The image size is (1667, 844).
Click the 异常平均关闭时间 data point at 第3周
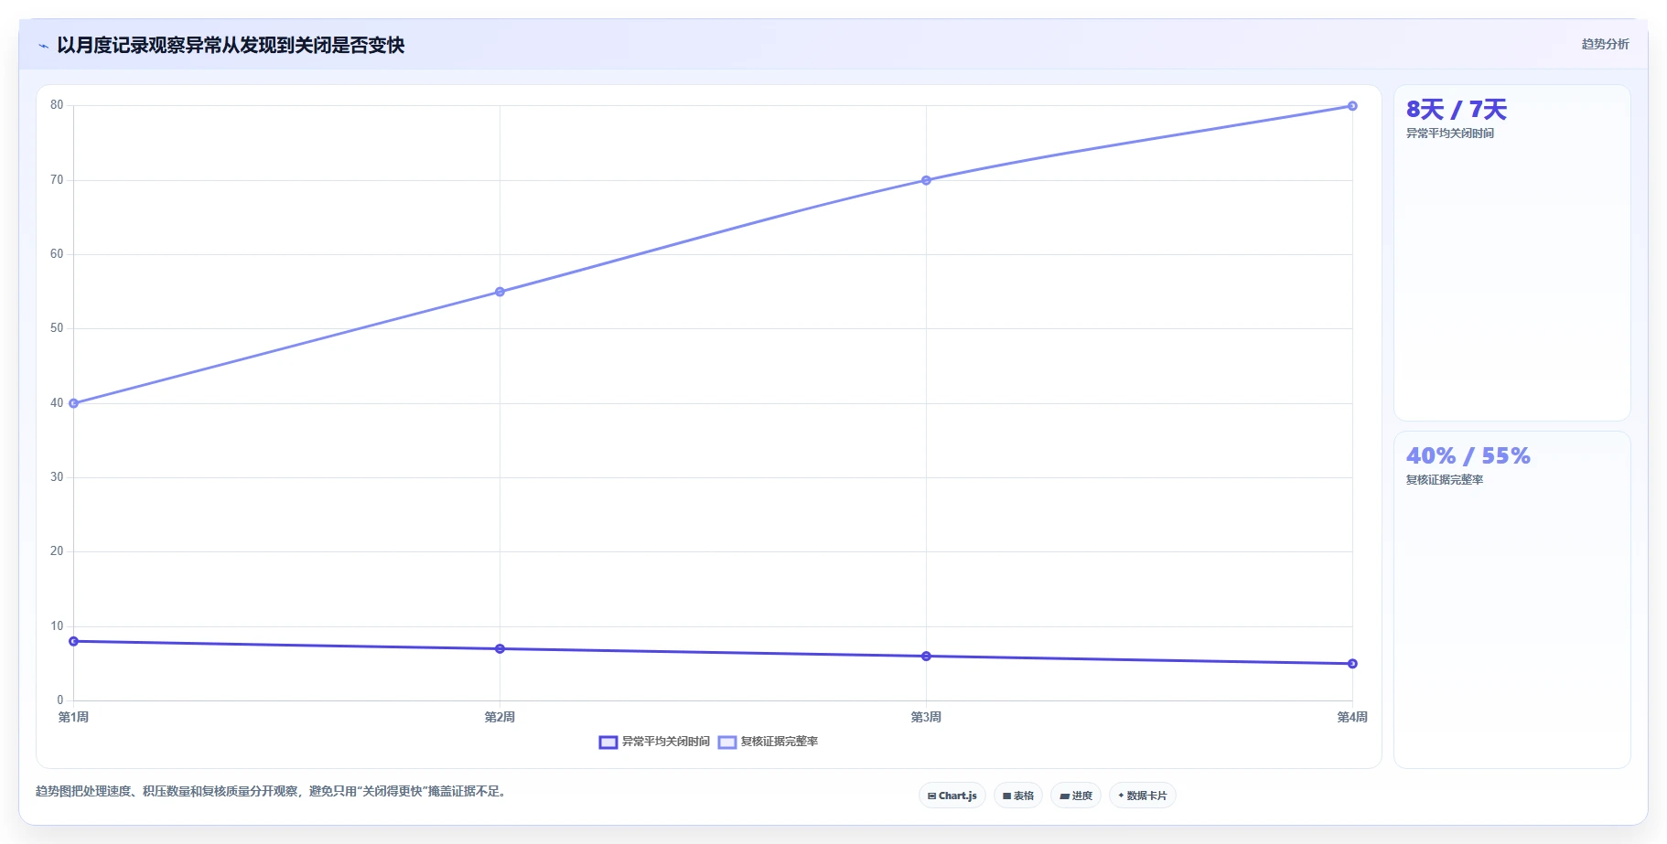click(x=926, y=657)
